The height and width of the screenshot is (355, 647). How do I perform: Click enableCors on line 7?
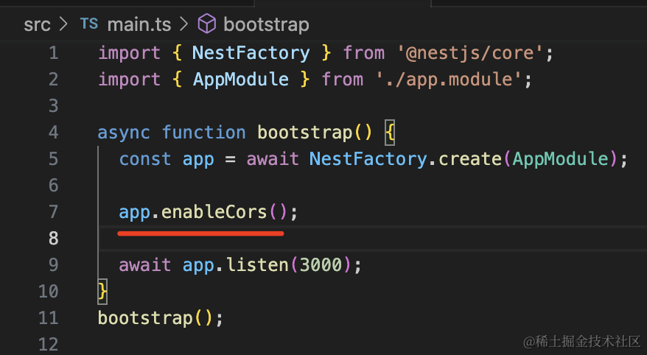tap(214, 212)
